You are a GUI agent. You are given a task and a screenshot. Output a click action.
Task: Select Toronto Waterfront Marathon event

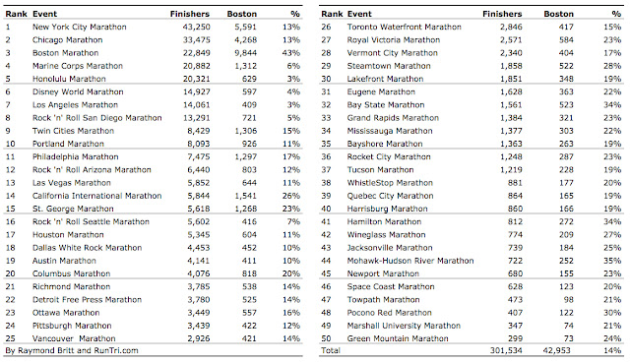[x=405, y=27]
